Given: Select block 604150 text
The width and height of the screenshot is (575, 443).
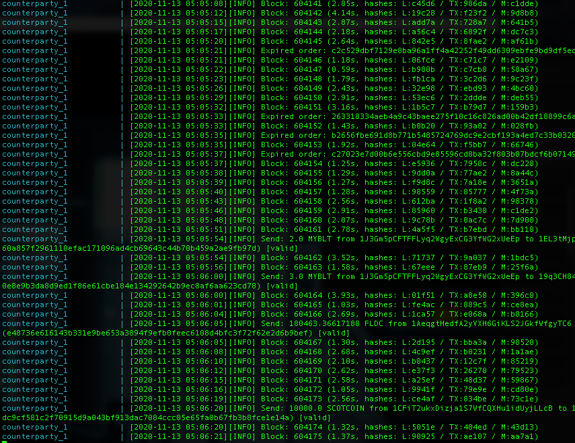Looking at the screenshot, I should pyautogui.click(x=307, y=98).
